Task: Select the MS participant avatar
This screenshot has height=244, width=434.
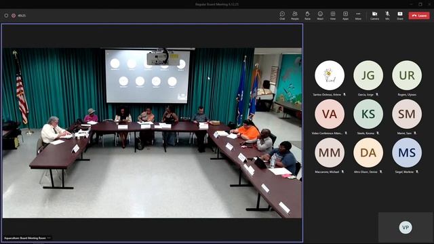Action: (x=407, y=152)
